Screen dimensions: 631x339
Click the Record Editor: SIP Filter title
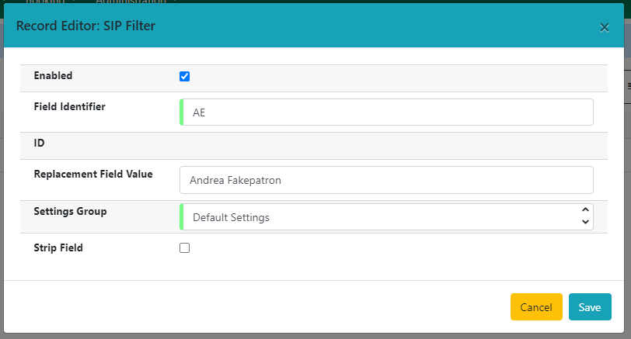(x=85, y=26)
